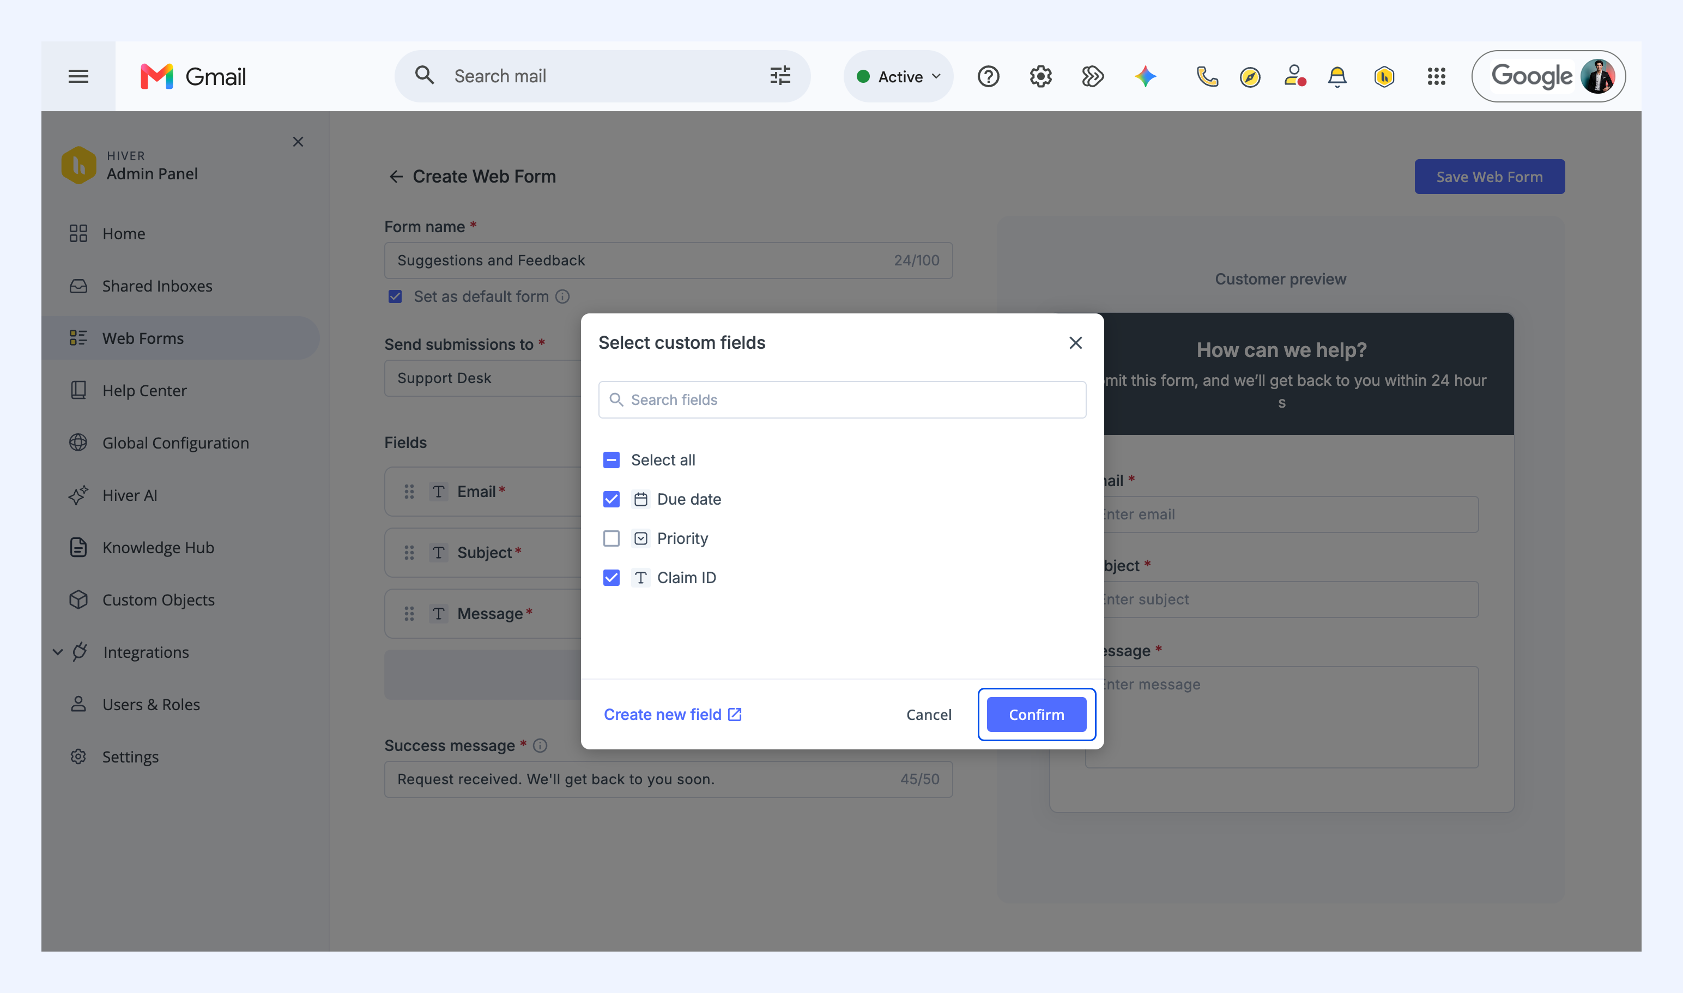The height and width of the screenshot is (993, 1683).
Task: Open the Google account profile avatar
Action: pos(1597,76)
